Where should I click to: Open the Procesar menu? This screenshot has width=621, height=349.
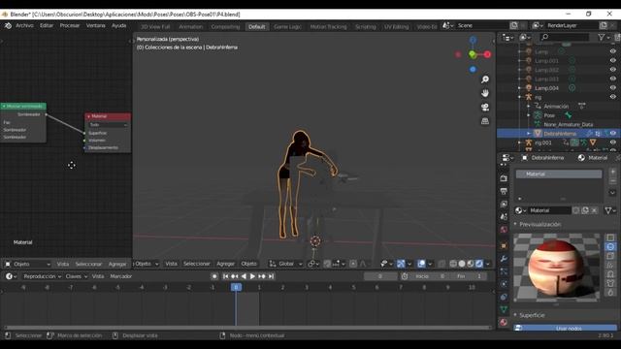tap(70, 25)
